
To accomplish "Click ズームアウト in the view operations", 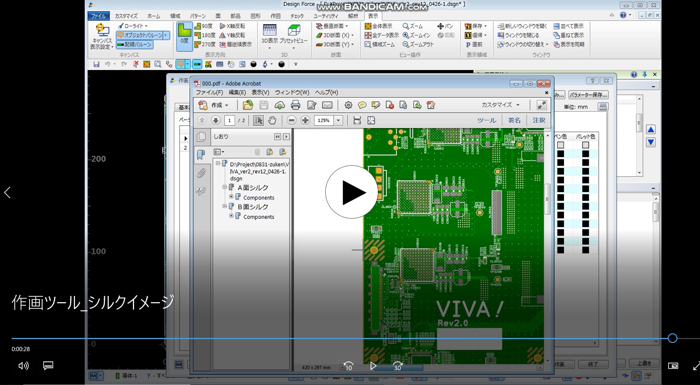I will point(418,44).
